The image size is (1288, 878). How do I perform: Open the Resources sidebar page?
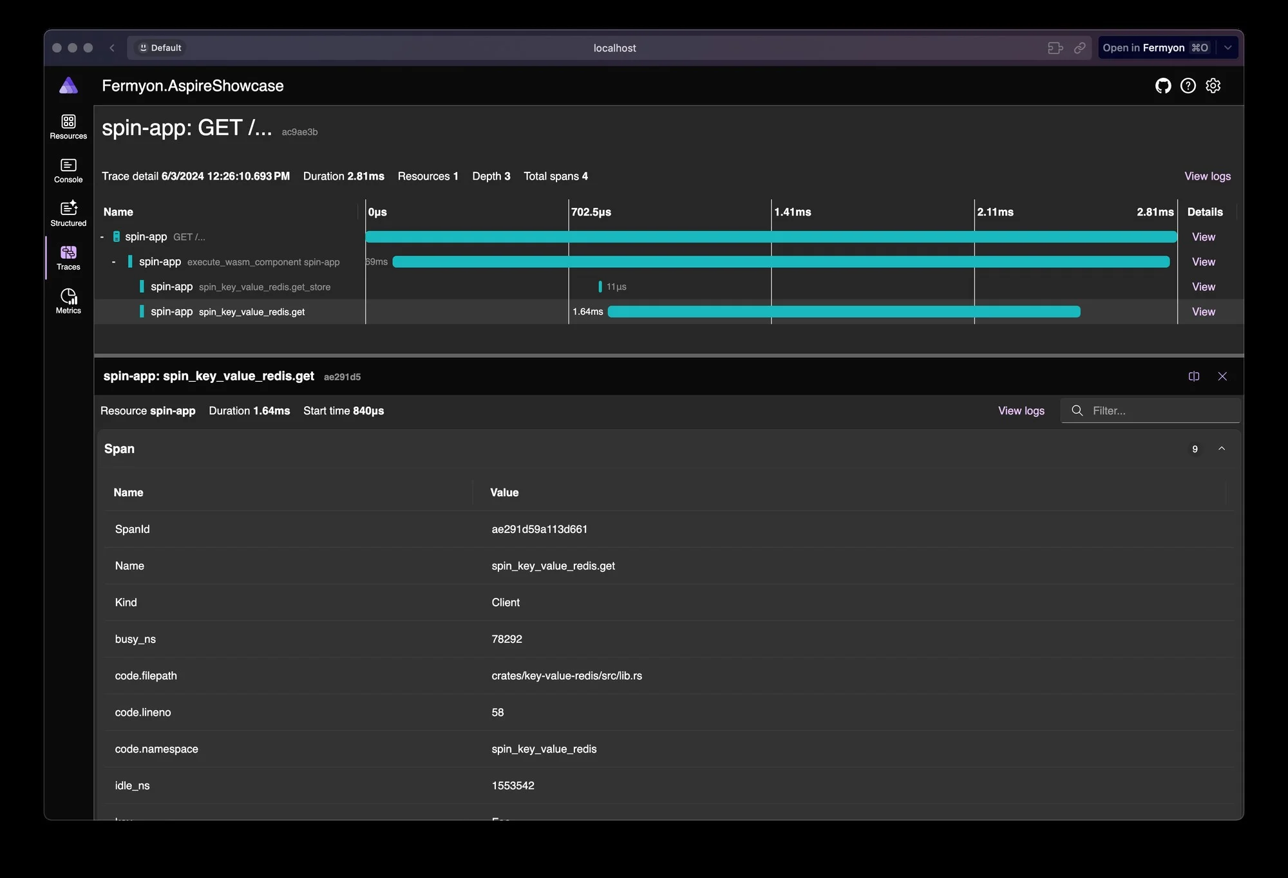(68, 127)
